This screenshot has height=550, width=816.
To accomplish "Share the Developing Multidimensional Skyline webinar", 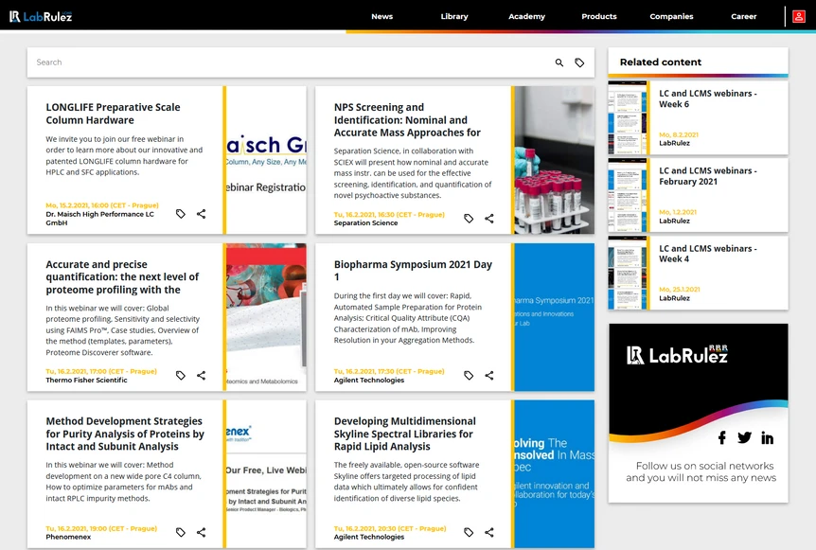I will [489, 532].
